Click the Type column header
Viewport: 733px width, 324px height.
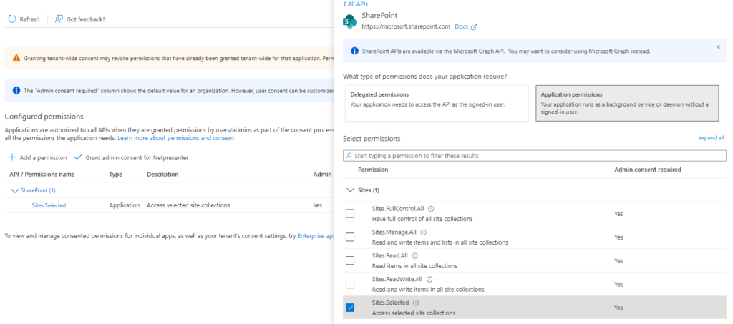pos(115,174)
